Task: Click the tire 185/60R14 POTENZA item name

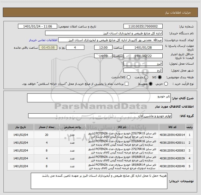Action: coord(122,166)
